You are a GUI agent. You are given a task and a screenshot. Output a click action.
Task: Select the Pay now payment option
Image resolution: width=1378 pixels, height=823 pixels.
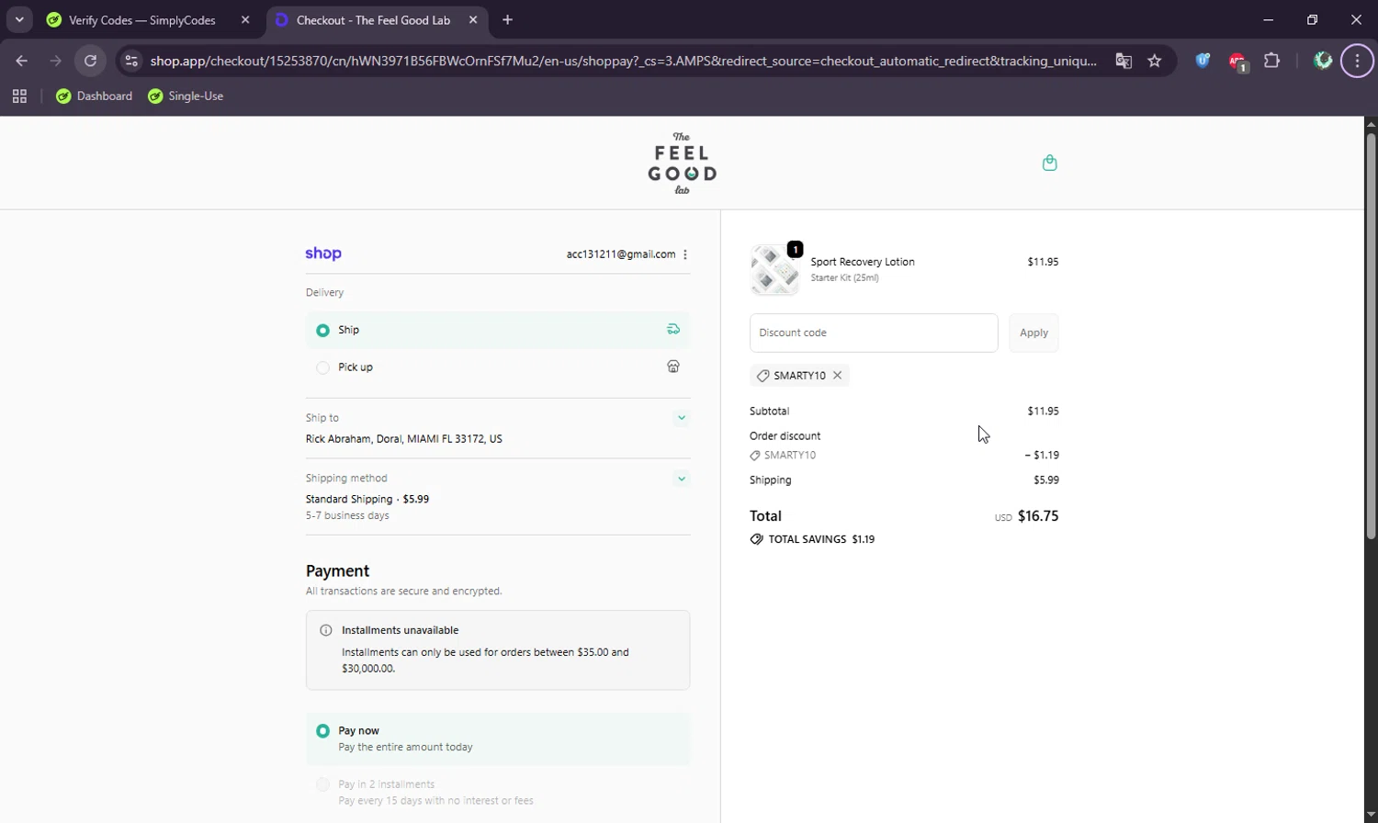click(x=498, y=738)
